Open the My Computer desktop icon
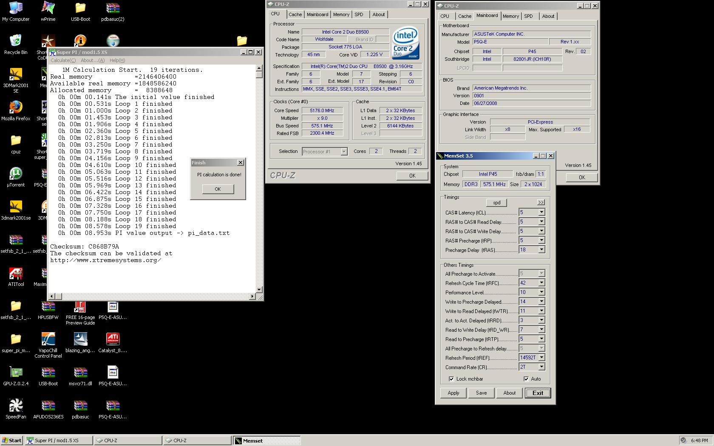 [x=16, y=11]
